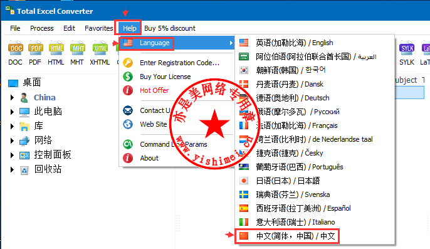Pick the SYLK output format icon
This screenshot has width=430, height=249.
pos(407,48)
